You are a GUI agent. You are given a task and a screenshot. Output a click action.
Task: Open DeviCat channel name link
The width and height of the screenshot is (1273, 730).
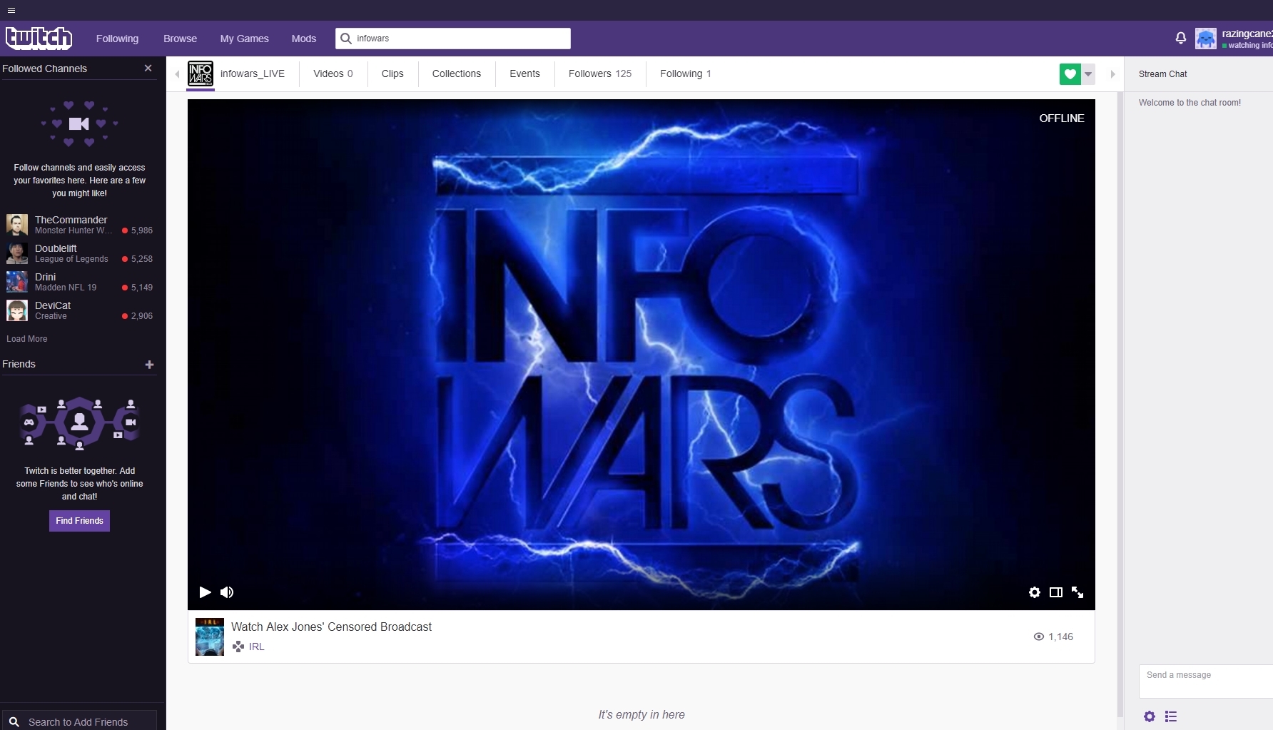(x=53, y=305)
